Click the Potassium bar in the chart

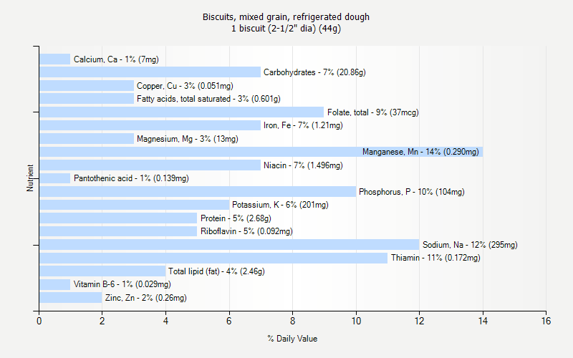click(134, 205)
